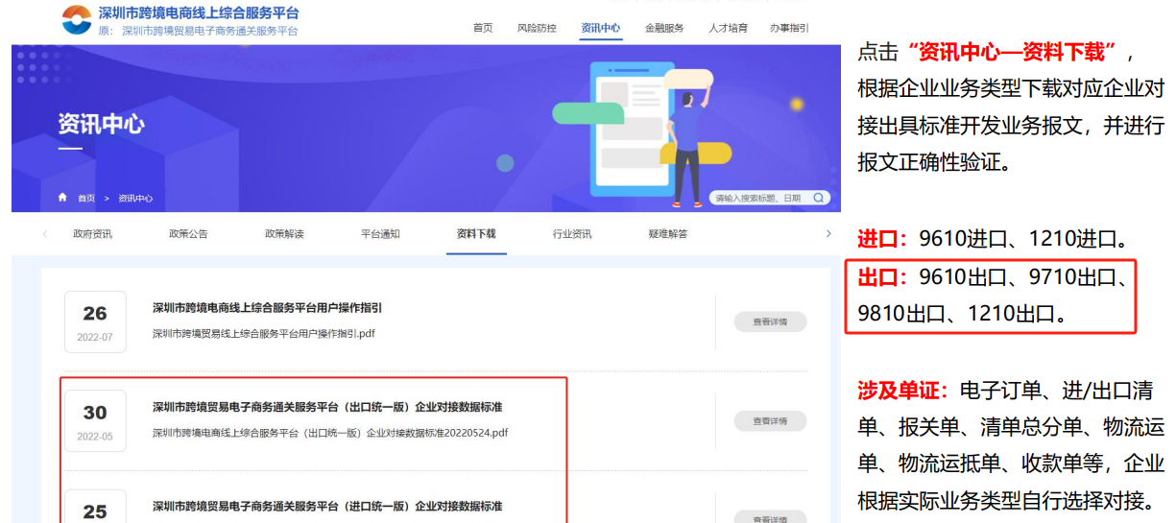Click 查看详情 for 出口统一版 data standard
The image size is (1176, 523).
tap(770, 421)
